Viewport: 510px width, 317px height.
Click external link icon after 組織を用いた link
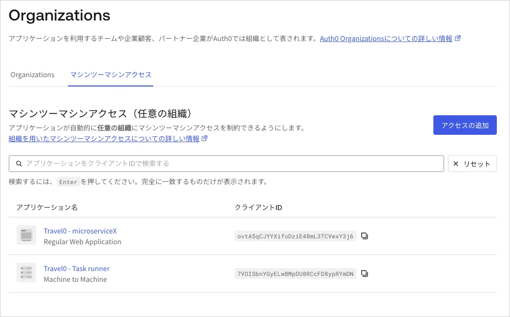click(x=204, y=138)
